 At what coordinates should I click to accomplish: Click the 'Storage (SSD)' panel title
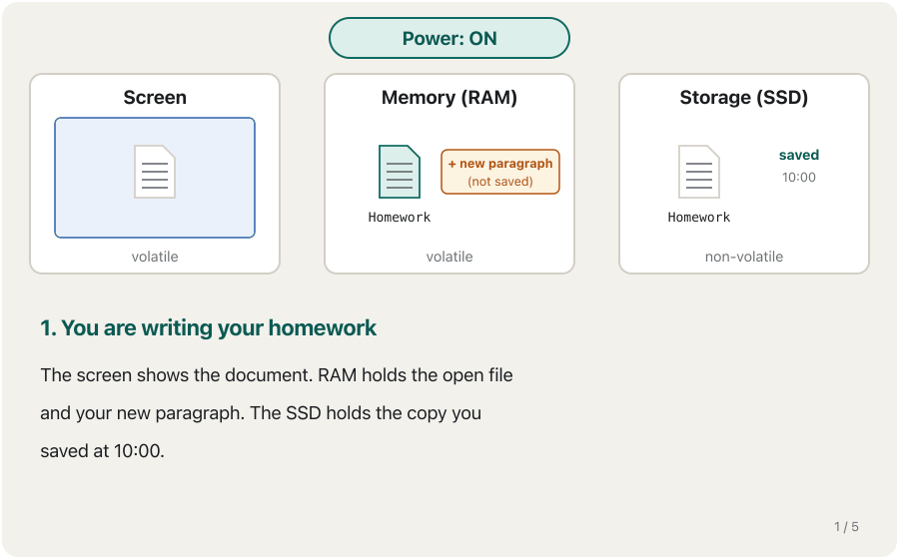tap(743, 98)
